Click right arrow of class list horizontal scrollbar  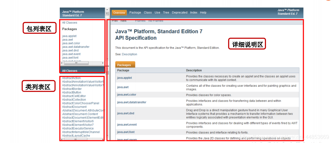(103, 139)
